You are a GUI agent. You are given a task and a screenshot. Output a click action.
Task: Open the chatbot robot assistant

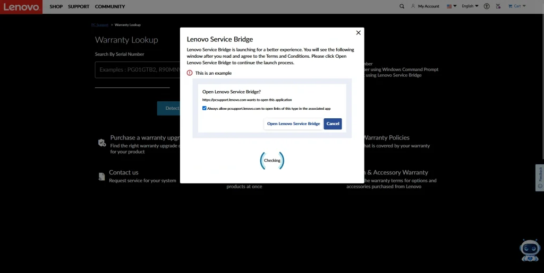(530, 250)
